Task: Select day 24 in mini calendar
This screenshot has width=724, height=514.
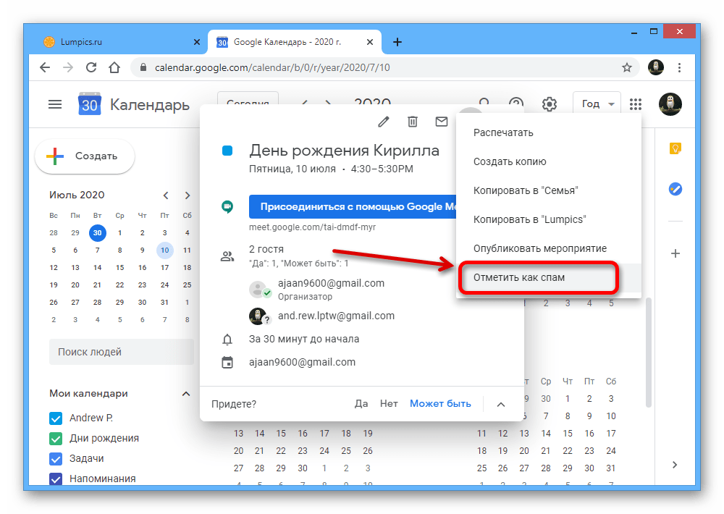Action: point(165,285)
